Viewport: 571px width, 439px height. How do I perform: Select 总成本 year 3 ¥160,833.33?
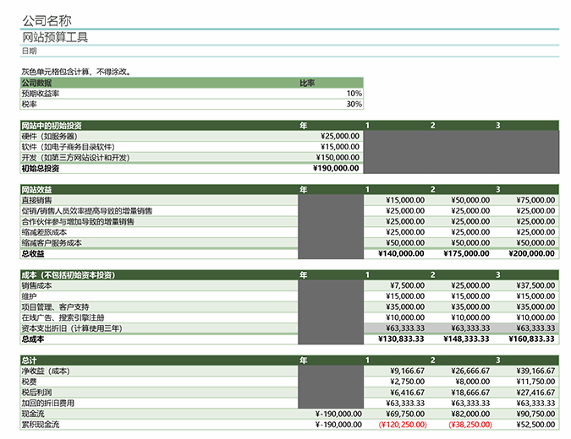pos(531,339)
